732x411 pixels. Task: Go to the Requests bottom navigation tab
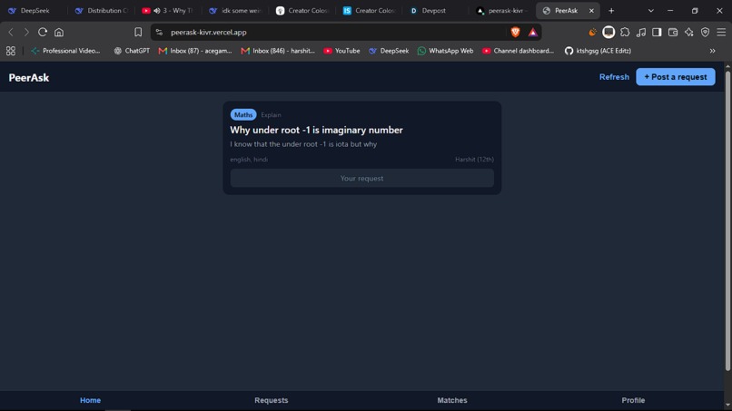click(x=272, y=400)
